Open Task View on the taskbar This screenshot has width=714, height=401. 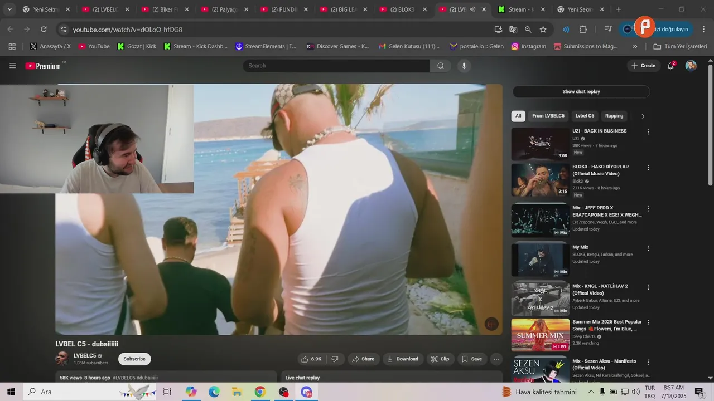pos(167,392)
